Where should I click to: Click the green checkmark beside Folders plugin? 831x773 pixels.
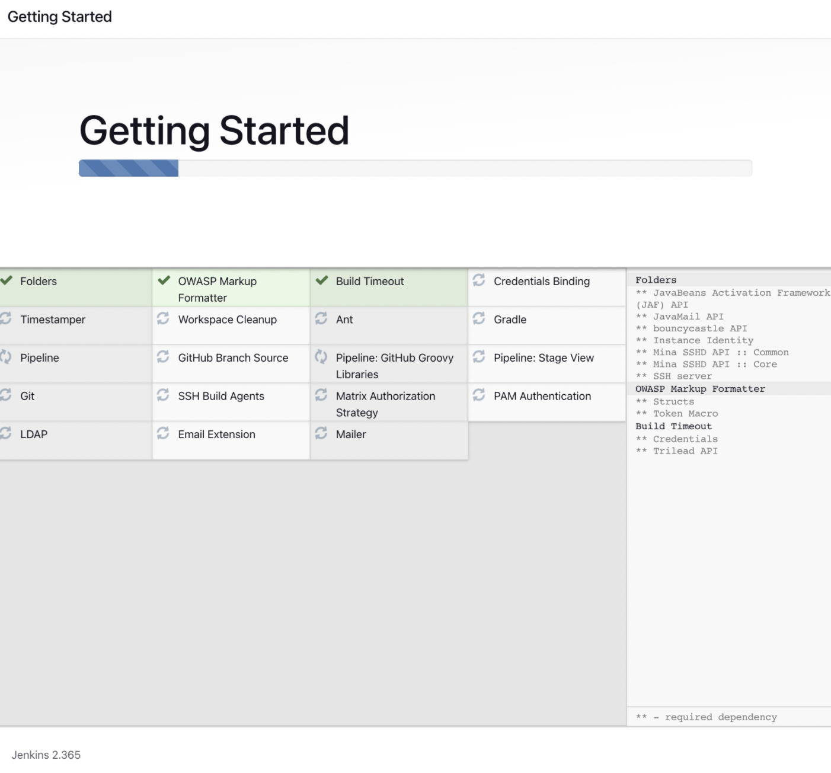(x=6, y=280)
